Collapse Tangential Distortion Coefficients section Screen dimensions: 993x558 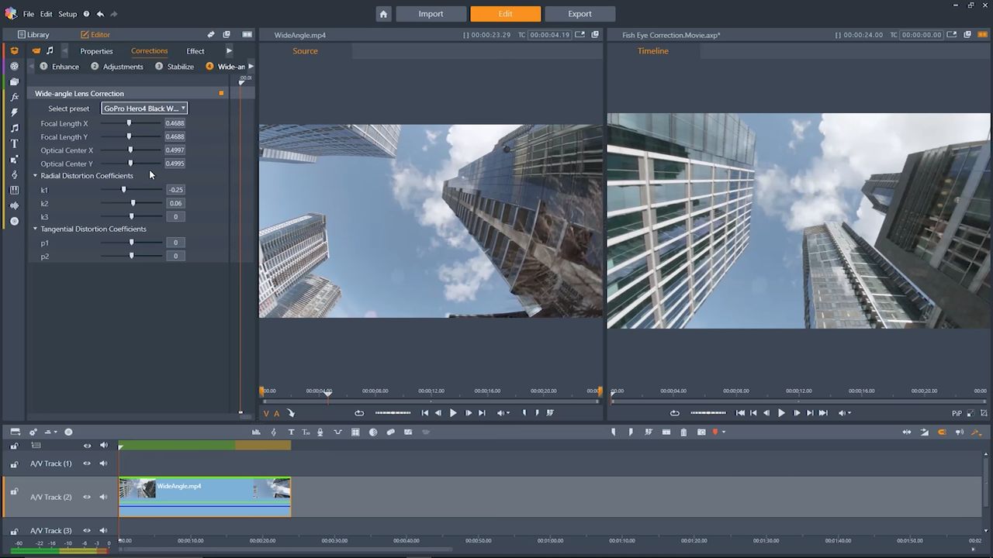(x=35, y=229)
